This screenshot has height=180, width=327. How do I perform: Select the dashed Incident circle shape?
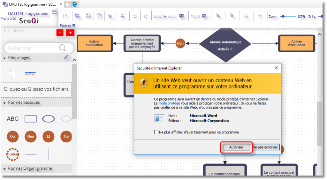pyautogui.click(x=13, y=154)
